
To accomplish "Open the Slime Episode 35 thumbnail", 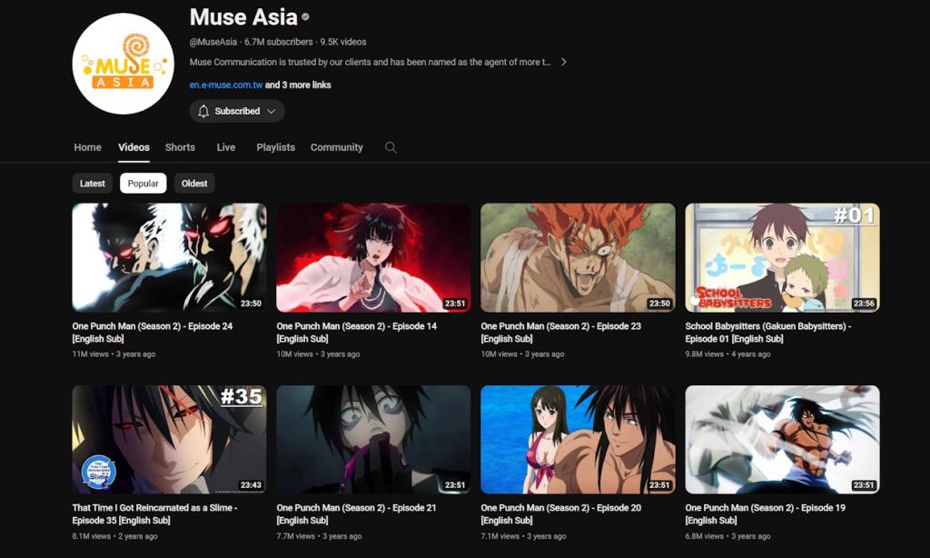I will point(168,439).
